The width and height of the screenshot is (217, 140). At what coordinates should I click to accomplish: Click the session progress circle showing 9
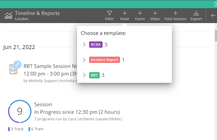click(20, 111)
